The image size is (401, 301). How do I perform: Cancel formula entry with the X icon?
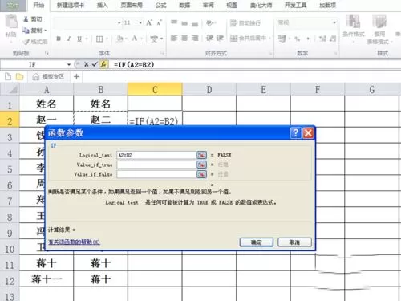click(x=87, y=64)
